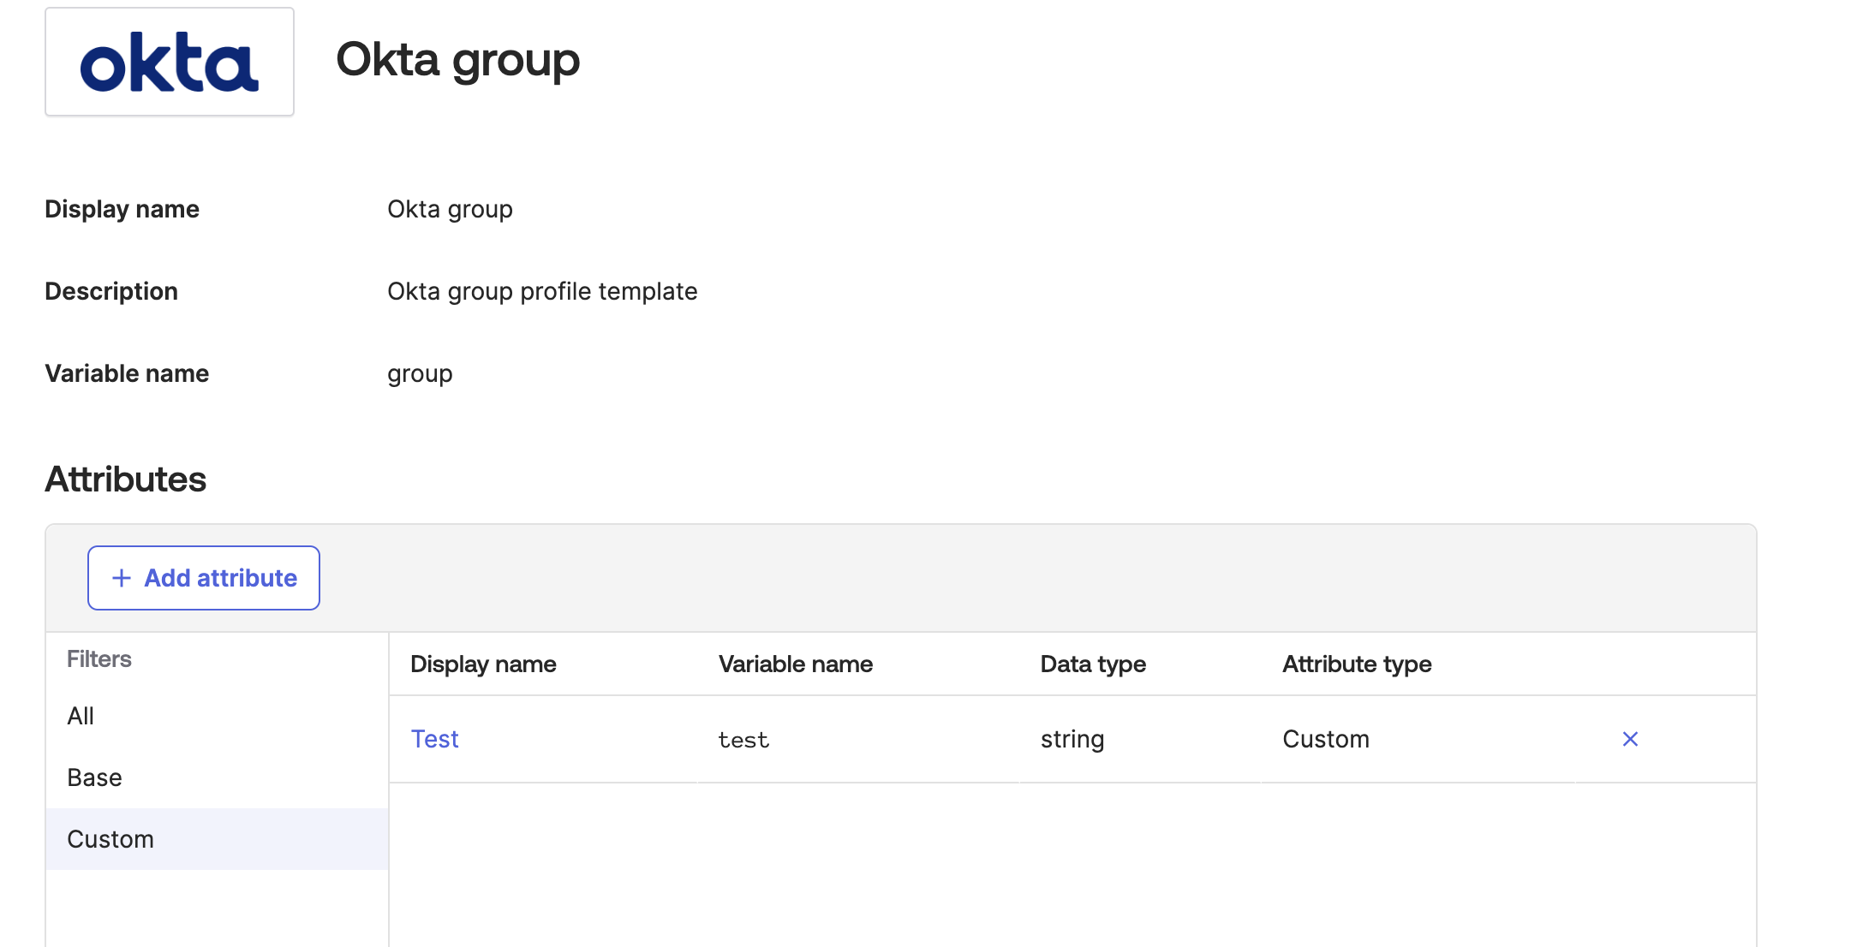Screen dimensions: 1857x947
Task: Click the Variable name column header
Action: pyautogui.click(x=795, y=664)
